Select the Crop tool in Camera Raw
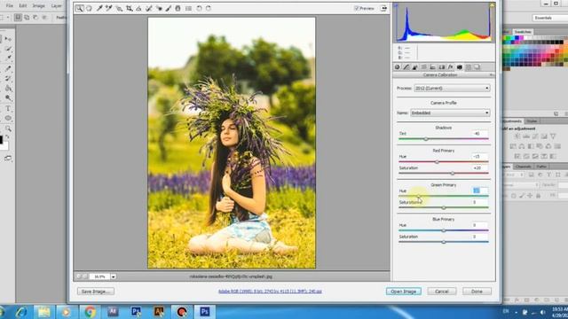The width and height of the screenshot is (568, 319). tap(130, 8)
